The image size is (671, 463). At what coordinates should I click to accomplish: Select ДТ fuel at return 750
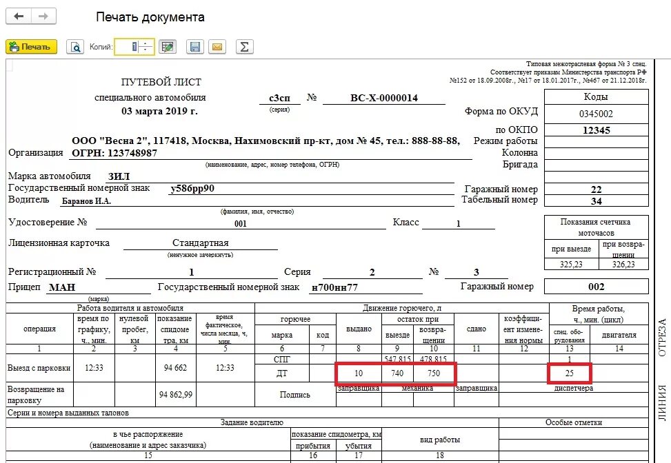point(434,373)
